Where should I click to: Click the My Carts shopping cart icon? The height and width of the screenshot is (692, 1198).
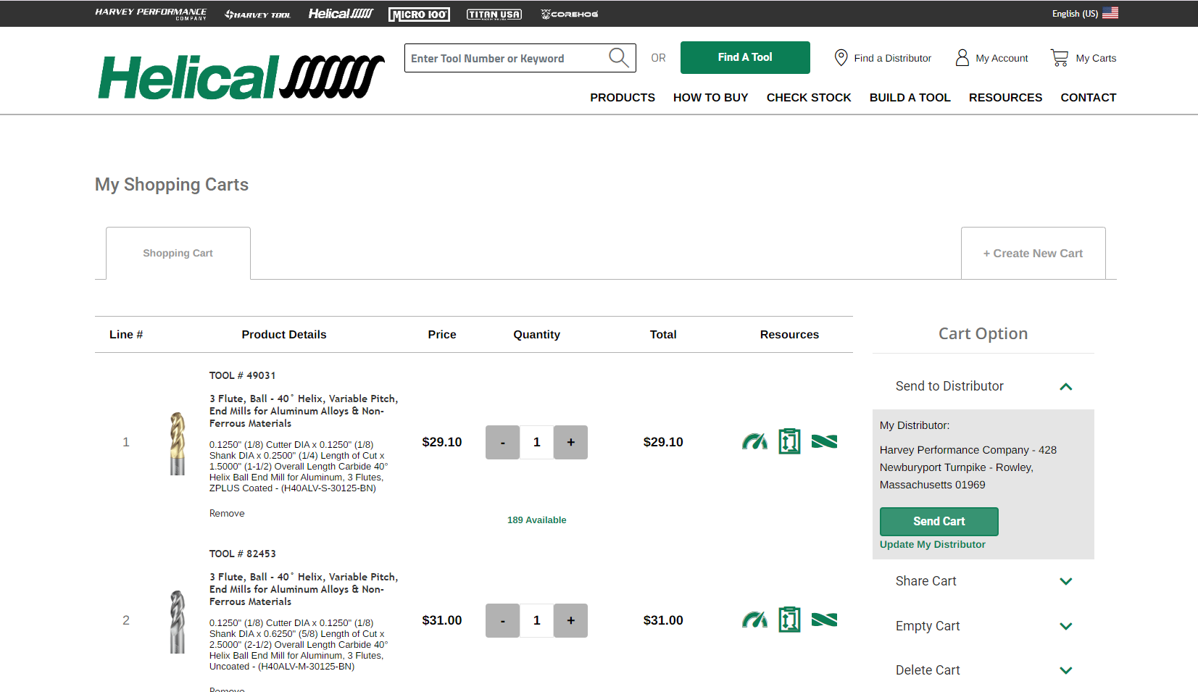point(1060,58)
